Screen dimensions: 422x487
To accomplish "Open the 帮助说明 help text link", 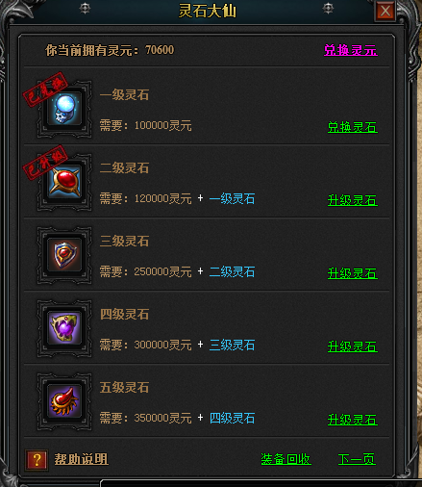I will 81,459.
